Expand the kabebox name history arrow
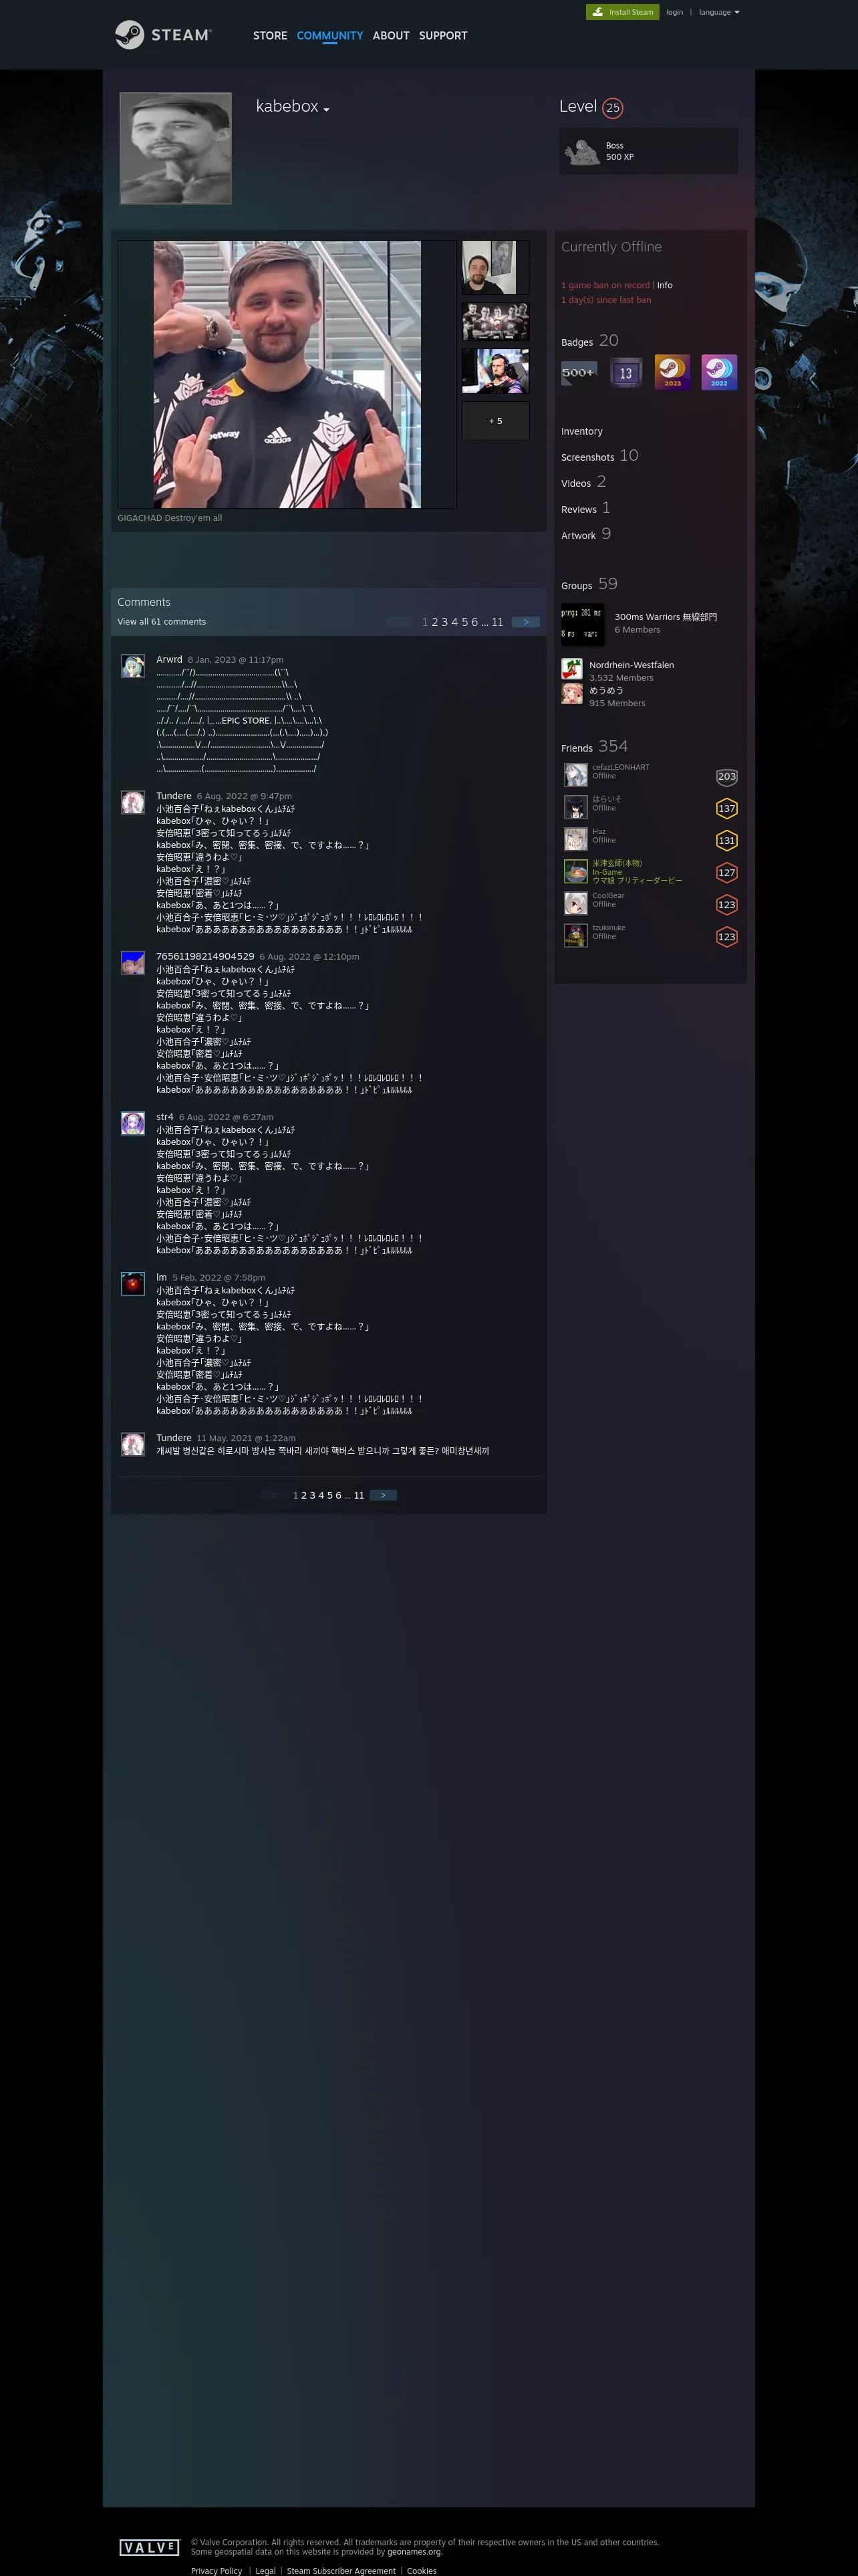 point(327,109)
